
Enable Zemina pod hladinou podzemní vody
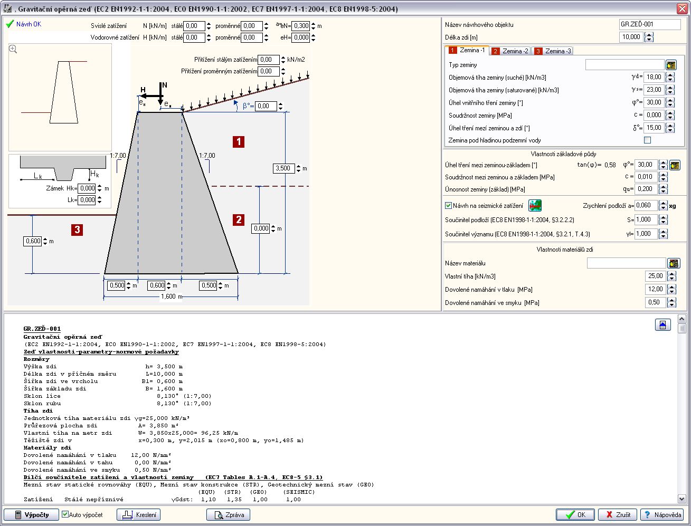click(648, 140)
